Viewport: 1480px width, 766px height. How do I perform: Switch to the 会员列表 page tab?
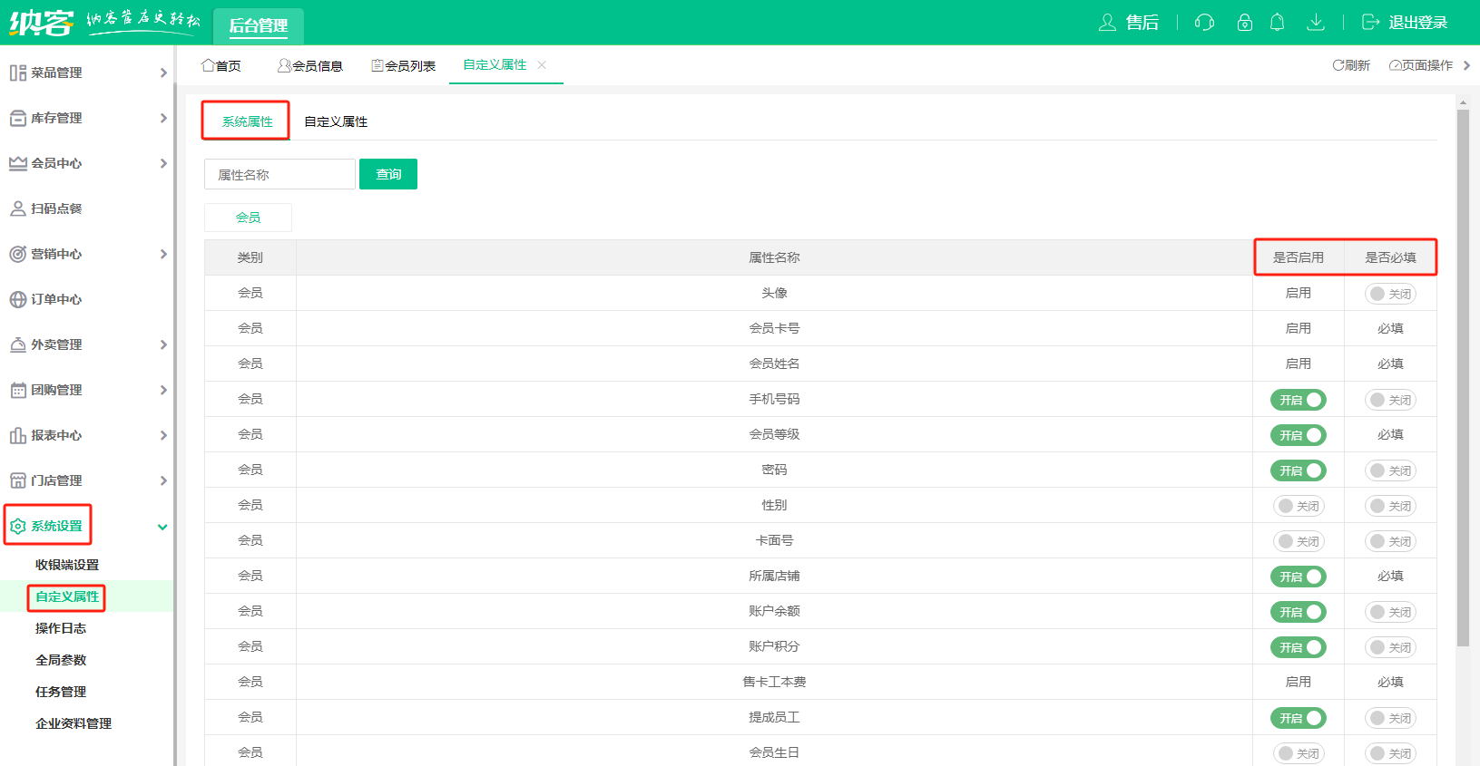[x=404, y=65]
